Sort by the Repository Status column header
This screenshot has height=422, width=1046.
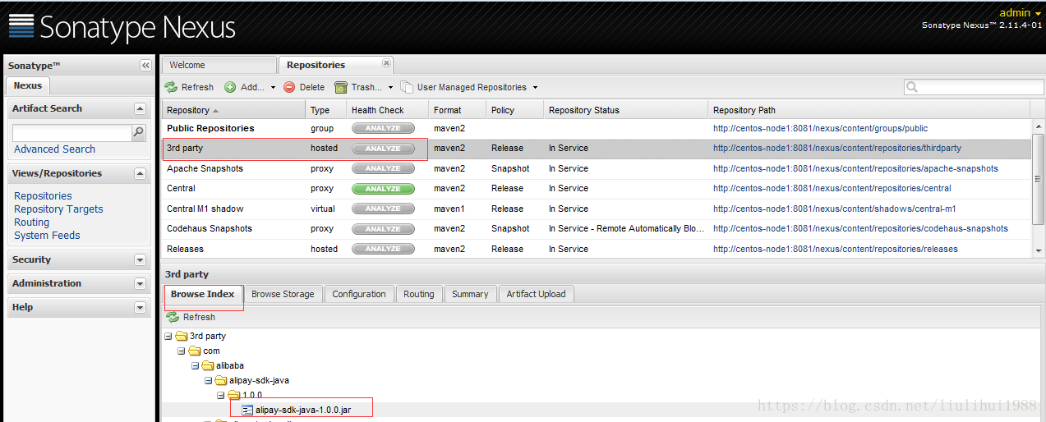point(626,110)
